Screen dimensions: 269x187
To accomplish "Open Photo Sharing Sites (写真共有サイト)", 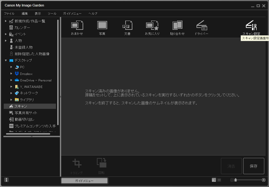I will 26,113.
